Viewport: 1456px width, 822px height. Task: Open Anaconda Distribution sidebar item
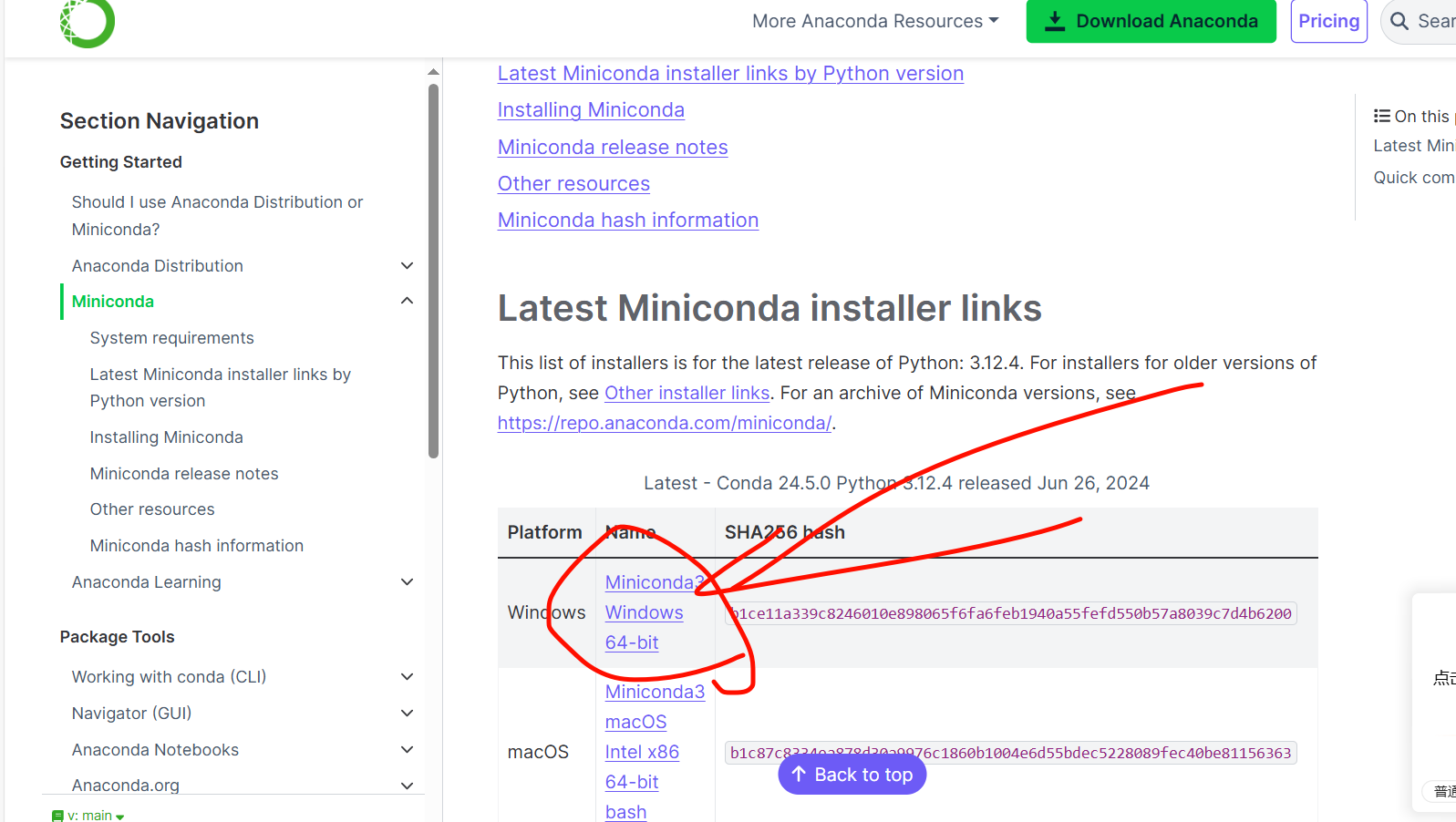click(158, 265)
